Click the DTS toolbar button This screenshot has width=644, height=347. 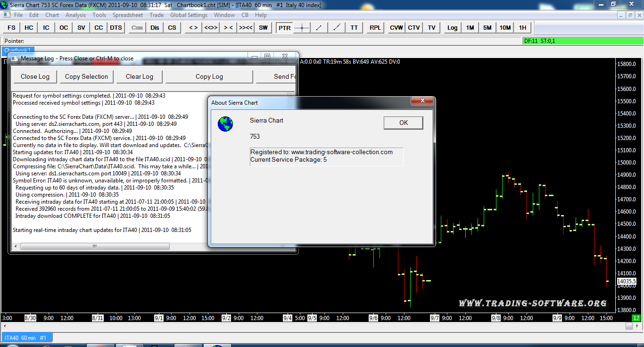[116, 28]
